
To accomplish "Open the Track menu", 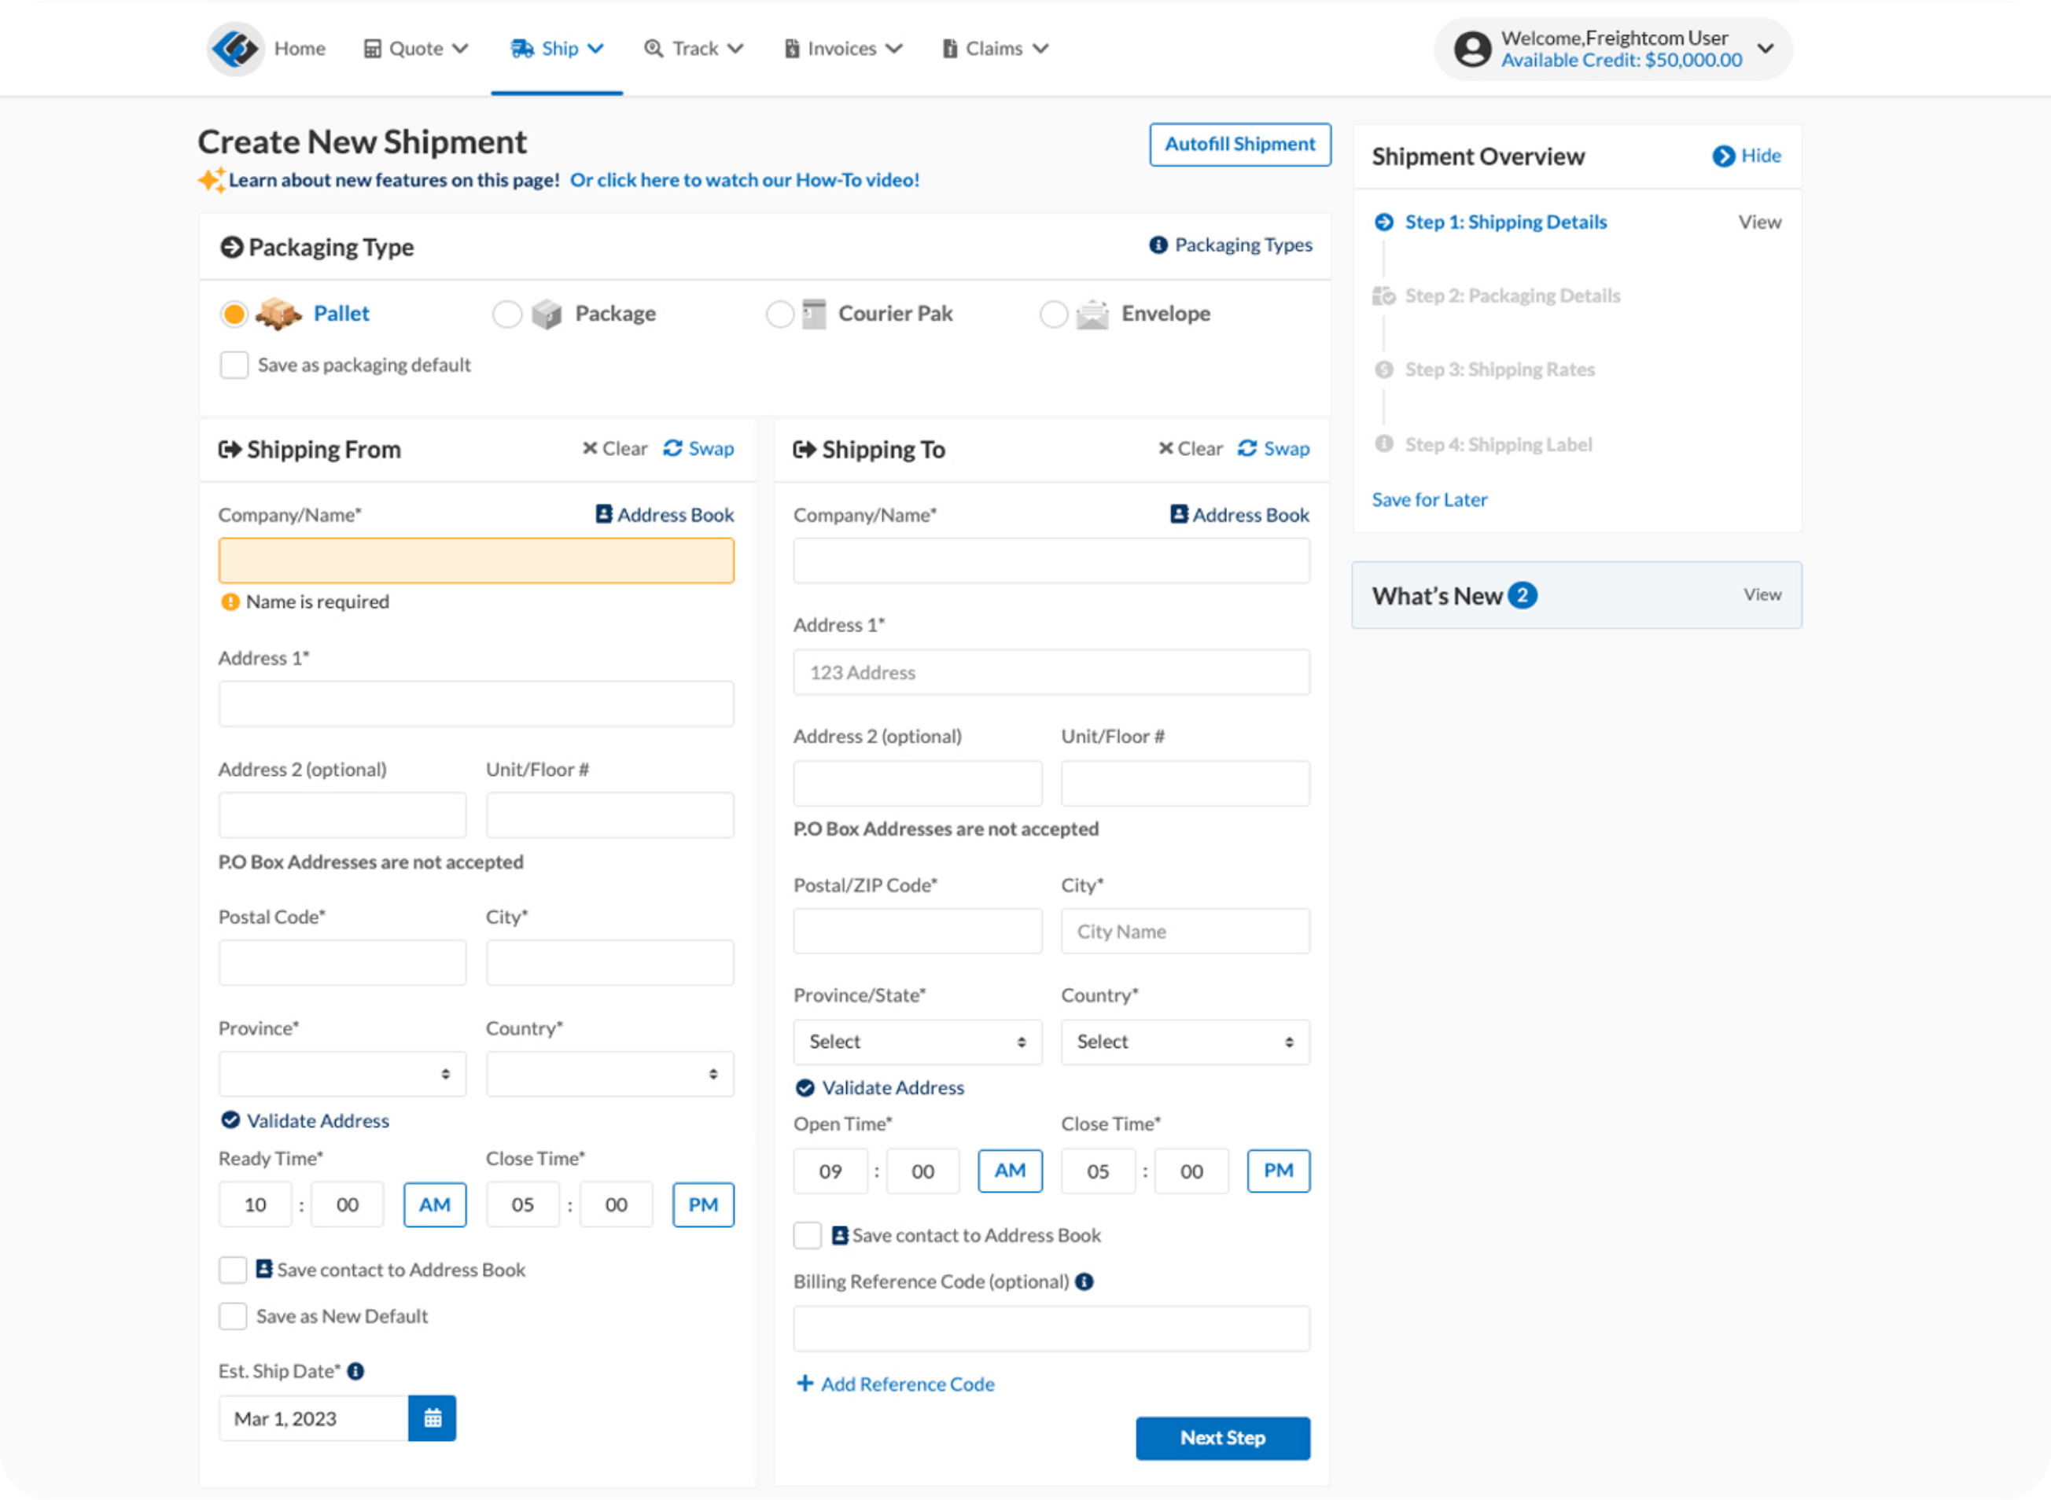I will (693, 48).
